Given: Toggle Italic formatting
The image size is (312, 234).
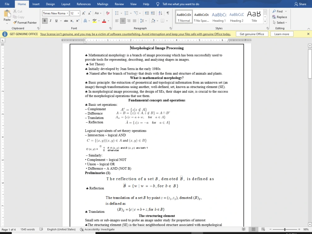Looking at the screenshot, I should coord(51,21).
